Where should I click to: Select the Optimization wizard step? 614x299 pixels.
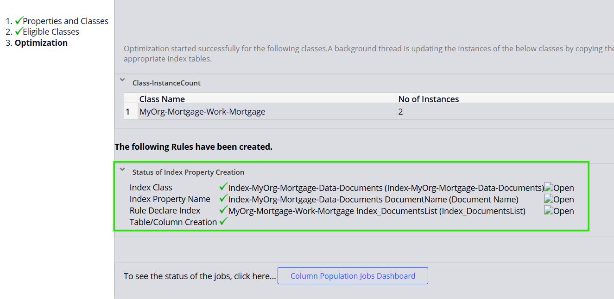41,43
